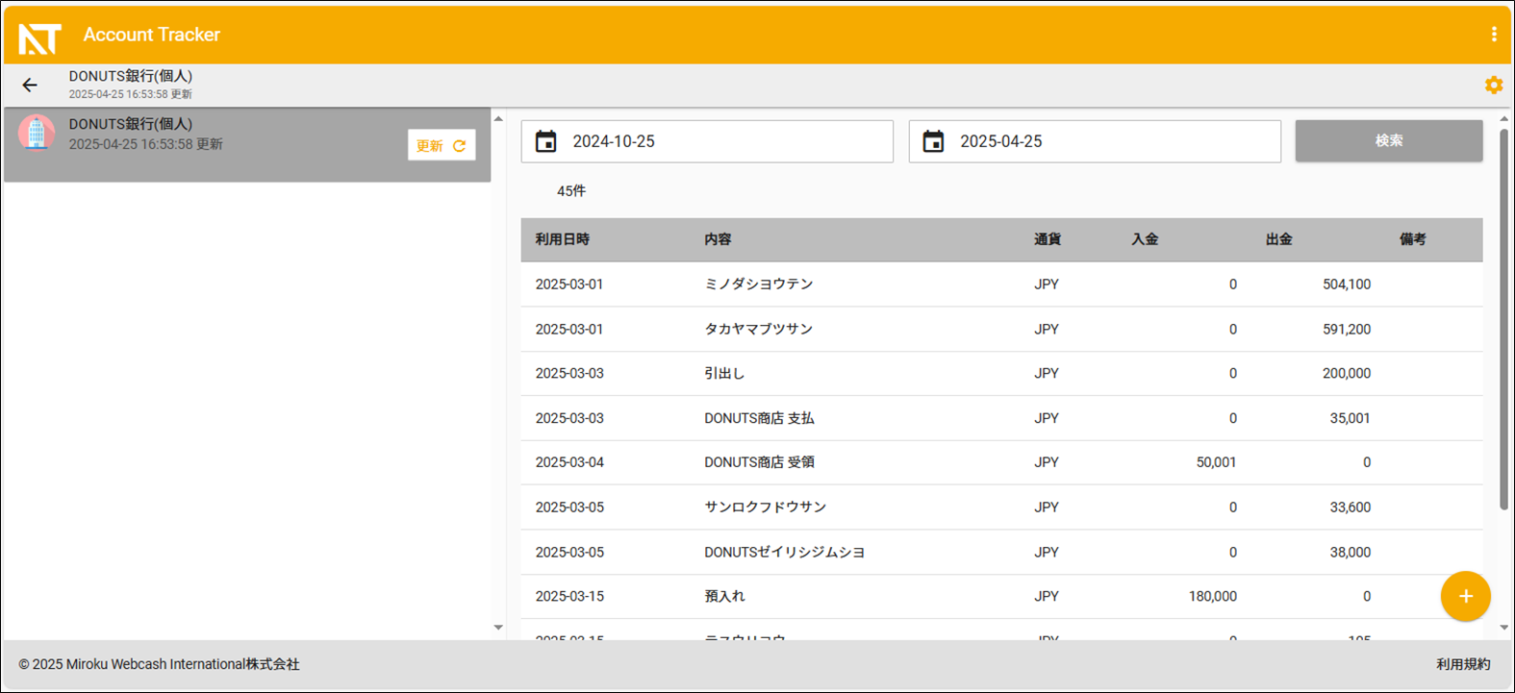Click the right pane scroll down arrow

(x=1504, y=628)
